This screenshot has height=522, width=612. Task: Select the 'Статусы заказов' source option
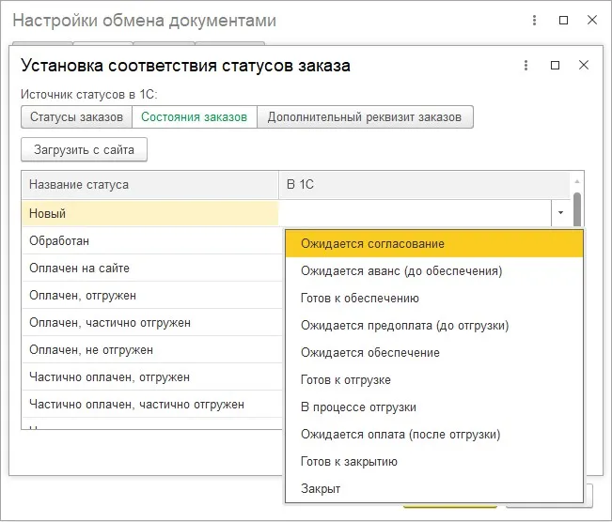pos(76,117)
